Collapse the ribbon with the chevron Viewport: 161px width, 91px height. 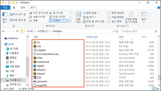154,8
